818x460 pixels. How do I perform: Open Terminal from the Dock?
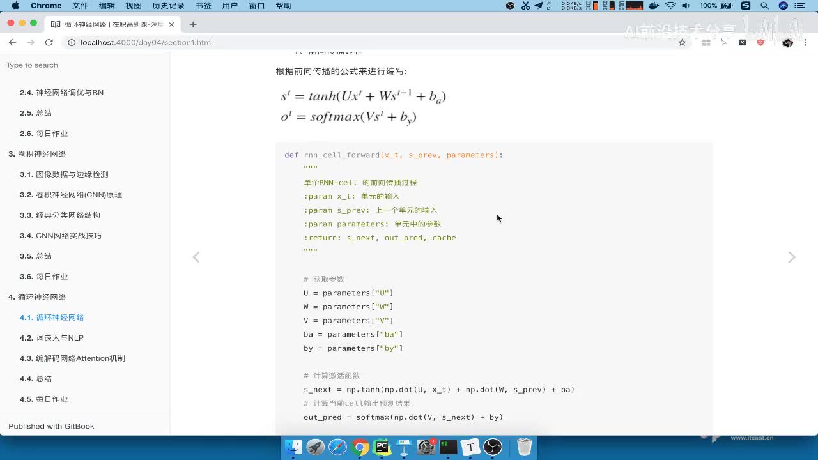(449, 447)
